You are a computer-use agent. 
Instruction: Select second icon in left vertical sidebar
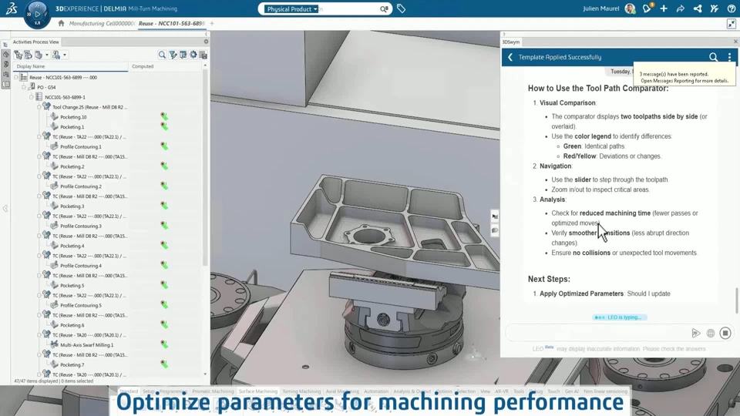click(5, 55)
